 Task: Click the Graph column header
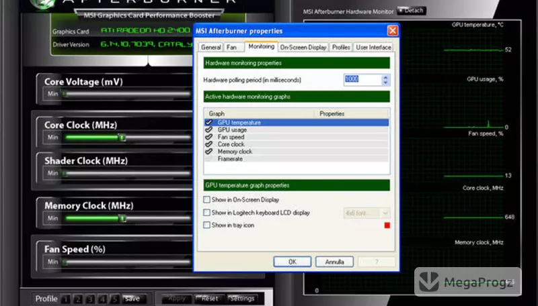pos(259,113)
